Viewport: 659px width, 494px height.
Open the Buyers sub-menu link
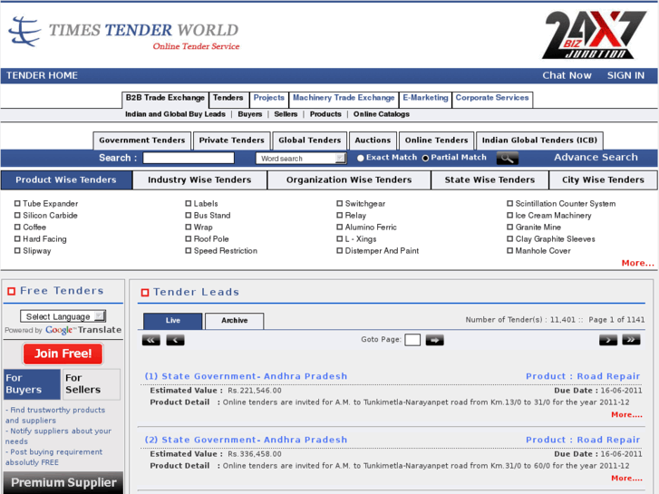pos(250,114)
